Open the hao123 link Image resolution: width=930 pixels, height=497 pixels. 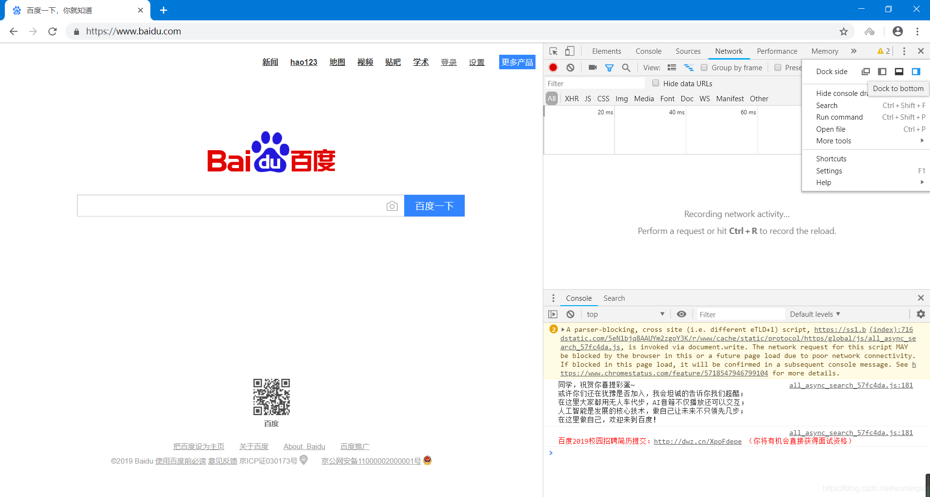click(x=304, y=62)
